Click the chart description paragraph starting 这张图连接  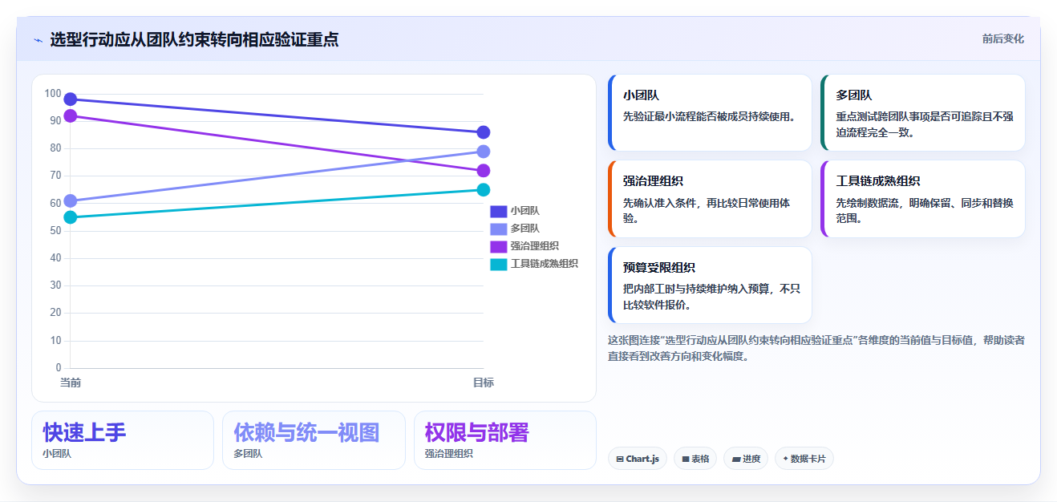(x=816, y=348)
